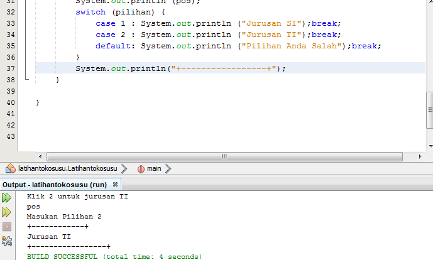Screen dimensions: 433x260
Task: Click "Pilihan Anda Salah" string literal
Action: pos(292,46)
